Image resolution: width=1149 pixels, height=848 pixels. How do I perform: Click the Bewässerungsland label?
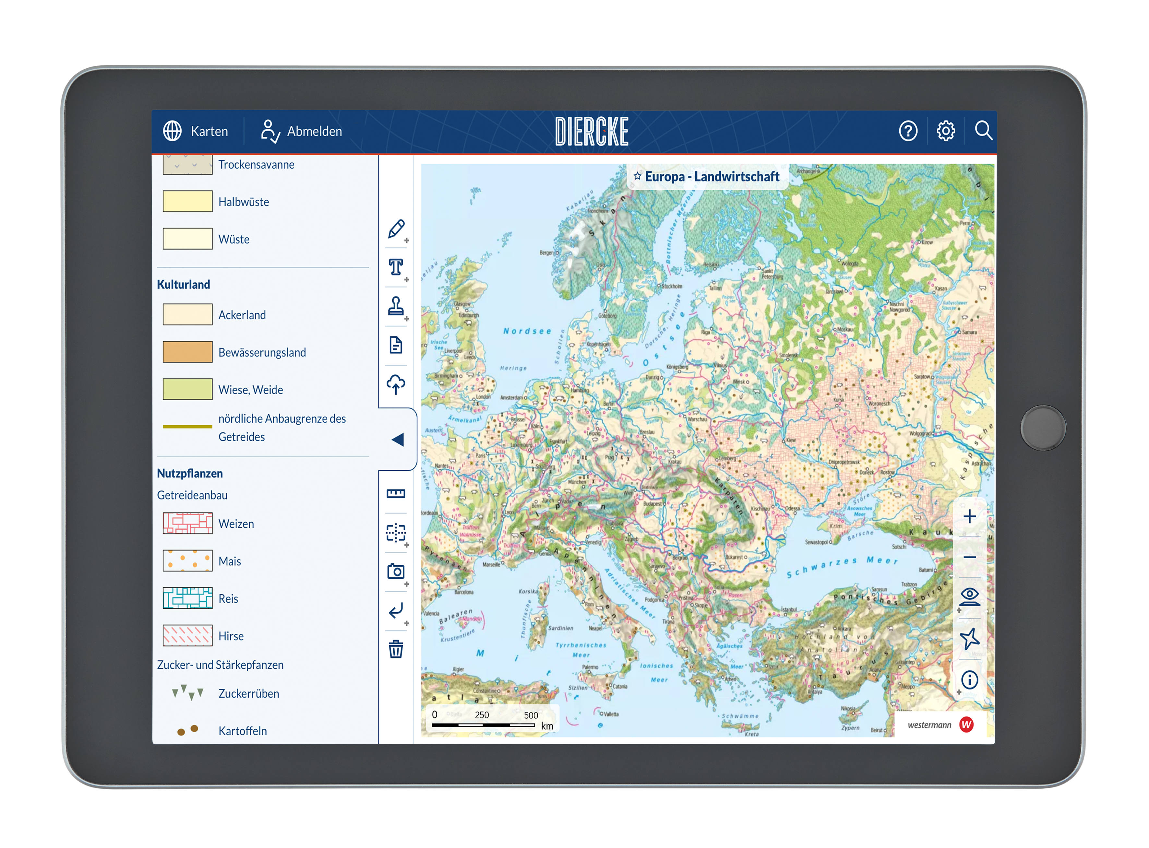tap(262, 353)
